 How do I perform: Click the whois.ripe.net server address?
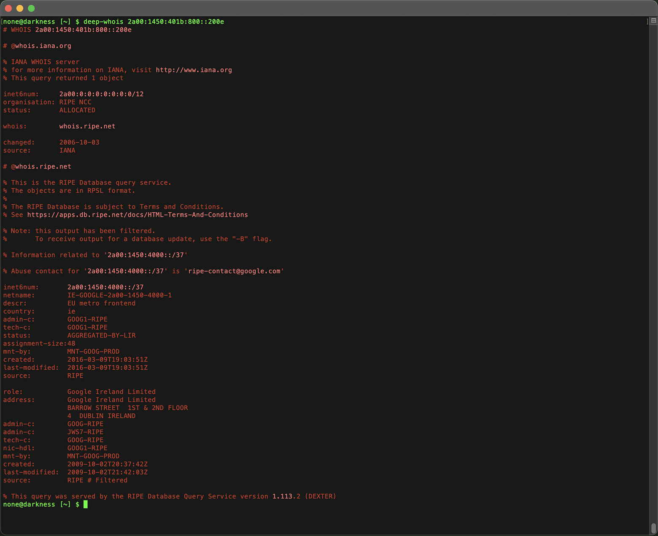click(87, 126)
